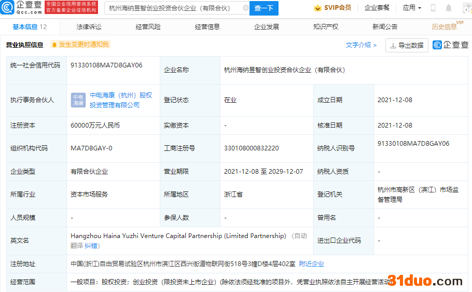
Task: Click the 中电海康 company logo thumbnail
Action: click(78, 100)
